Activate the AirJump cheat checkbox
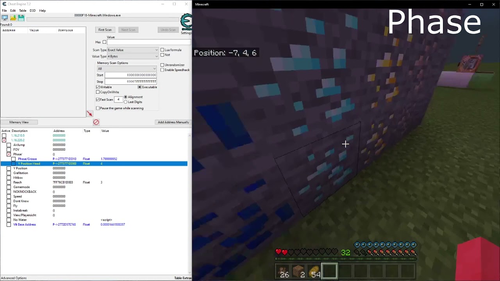 coord(9,145)
